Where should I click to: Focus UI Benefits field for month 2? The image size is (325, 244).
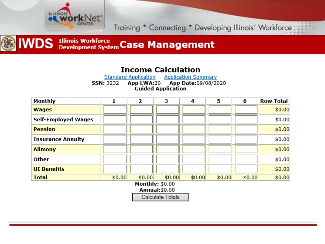coord(141,169)
